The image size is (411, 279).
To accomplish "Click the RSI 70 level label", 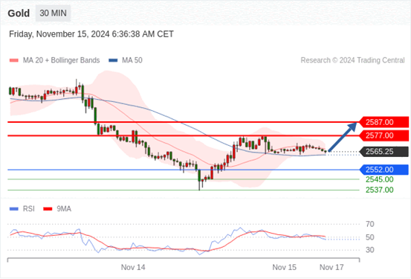I will tap(370, 224).
